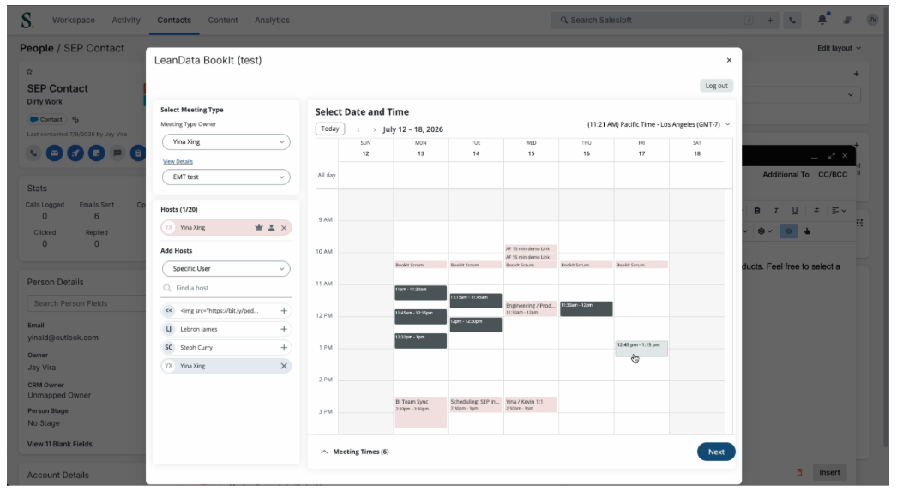Select the Friday 12:45 pm - 1:15 pm slot

pyautogui.click(x=641, y=349)
